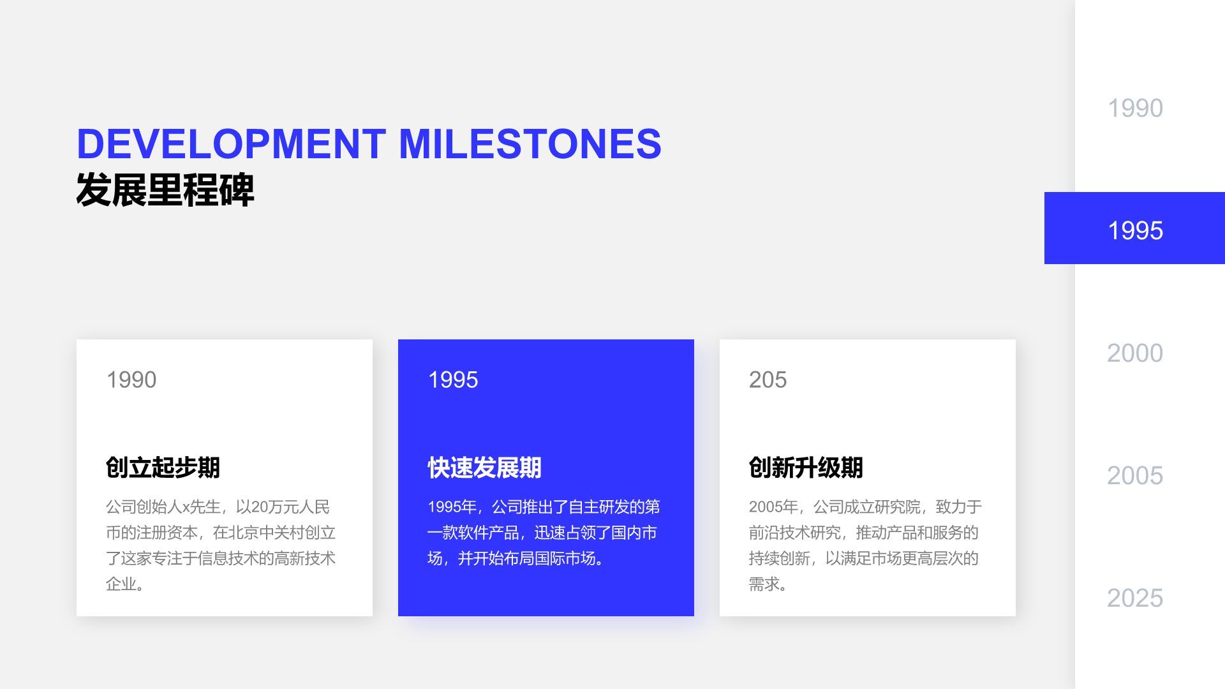Click the founder description paragraph in first card
The width and height of the screenshot is (1225, 689).
(220, 545)
